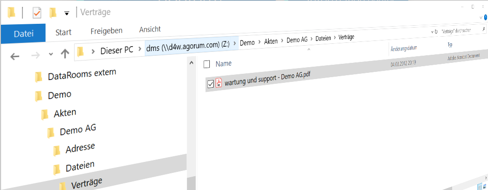This screenshot has width=488, height=190.
Task: Toggle the select-all checkbox beside Name
Action: pos(206,64)
